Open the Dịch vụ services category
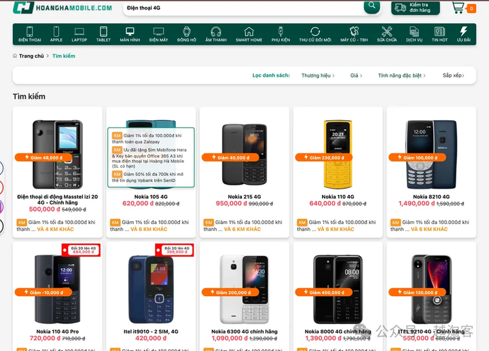Image resolution: width=489 pixels, height=351 pixels. [x=414, y=34]
